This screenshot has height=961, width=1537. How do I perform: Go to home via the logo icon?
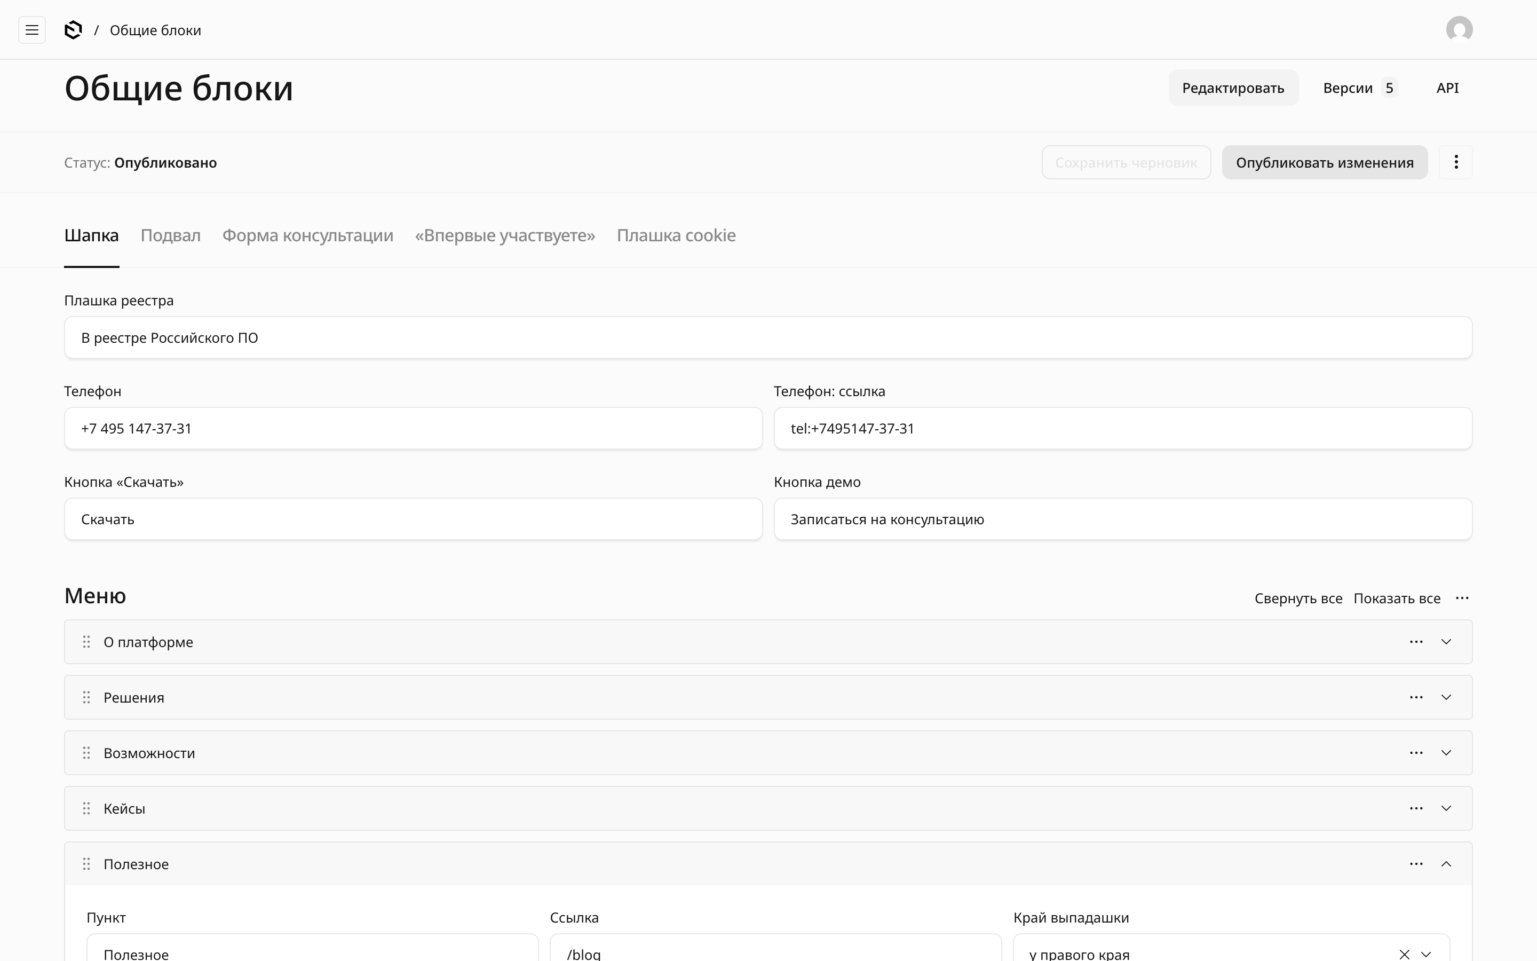point(74,30)
